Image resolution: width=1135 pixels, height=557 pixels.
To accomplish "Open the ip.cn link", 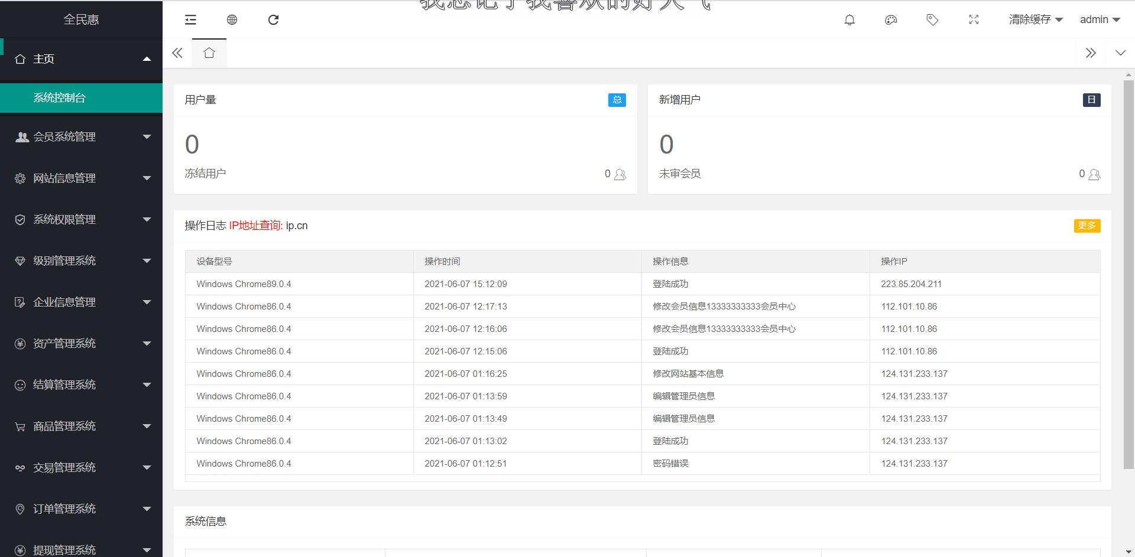I will coord(297,226).
